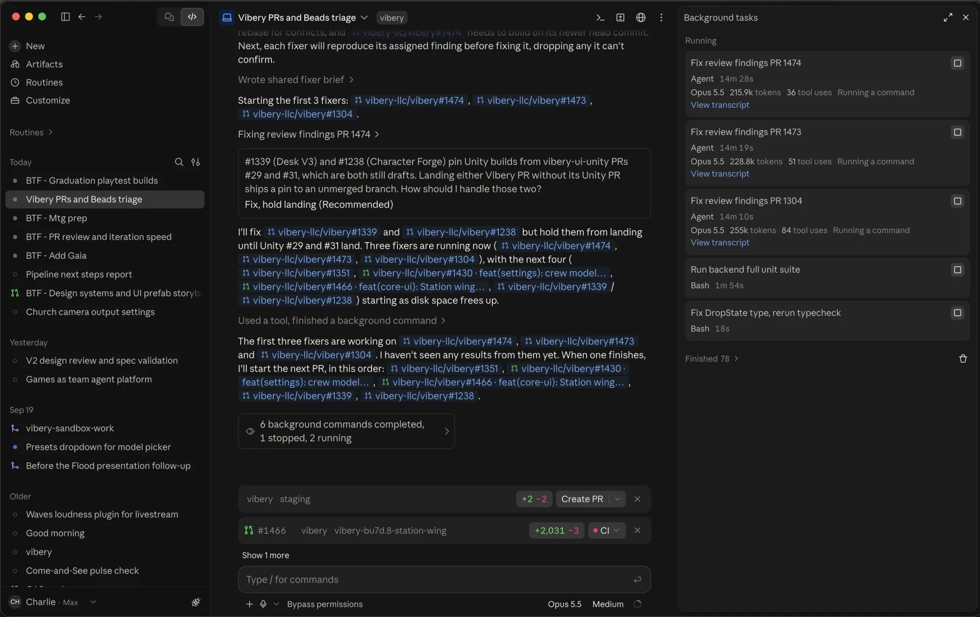Go back with the left arrow
Image resolution: width=980 pixels, height=617 pixels.
(82, 17)
